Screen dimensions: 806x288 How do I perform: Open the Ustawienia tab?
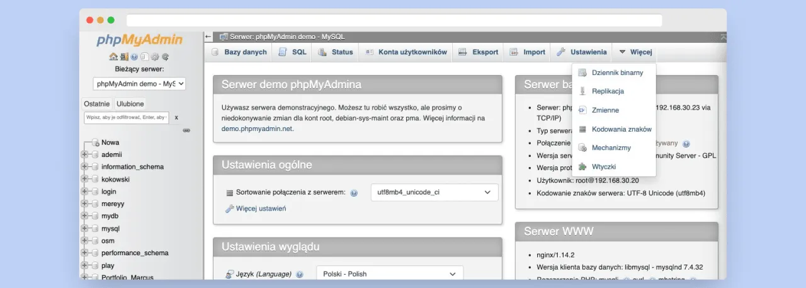pyautogui.click(x=581, y=52)
